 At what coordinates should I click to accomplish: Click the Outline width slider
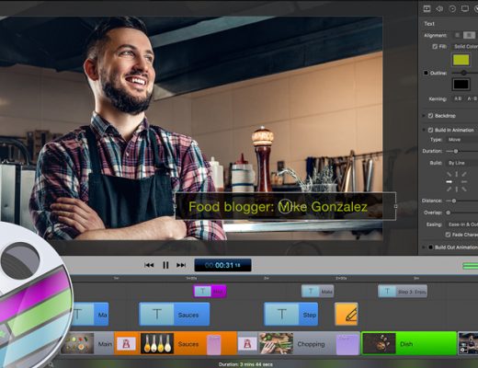point(465,73)
